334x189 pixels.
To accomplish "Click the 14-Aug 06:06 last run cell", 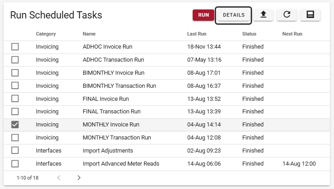I will pyautogui.click(x=204, y=164).
